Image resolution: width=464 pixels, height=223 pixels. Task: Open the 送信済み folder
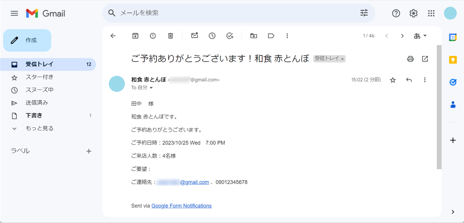click(x=37, y=103)
